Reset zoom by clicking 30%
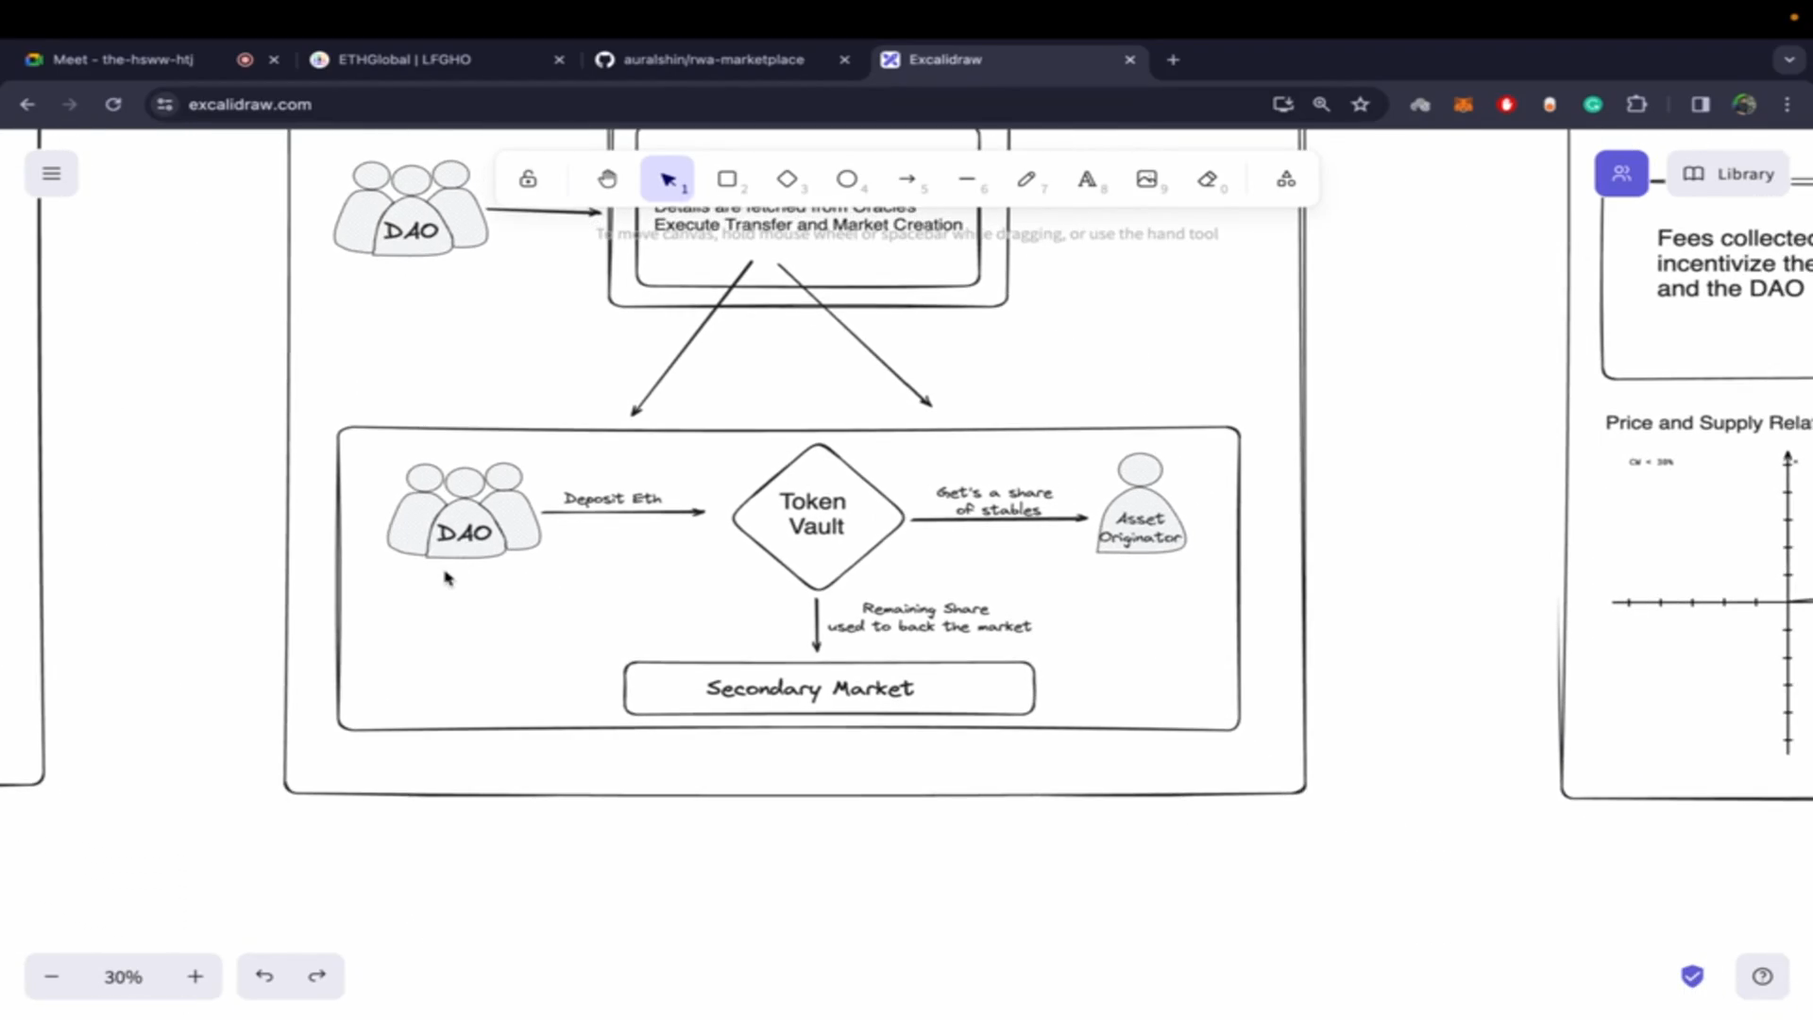 [123, 977]
